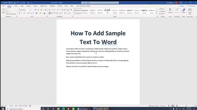197x110 pixels.
Task: Click the Text Effects glowing A icon
Action: pyautogui.click(x=36, y=13)
